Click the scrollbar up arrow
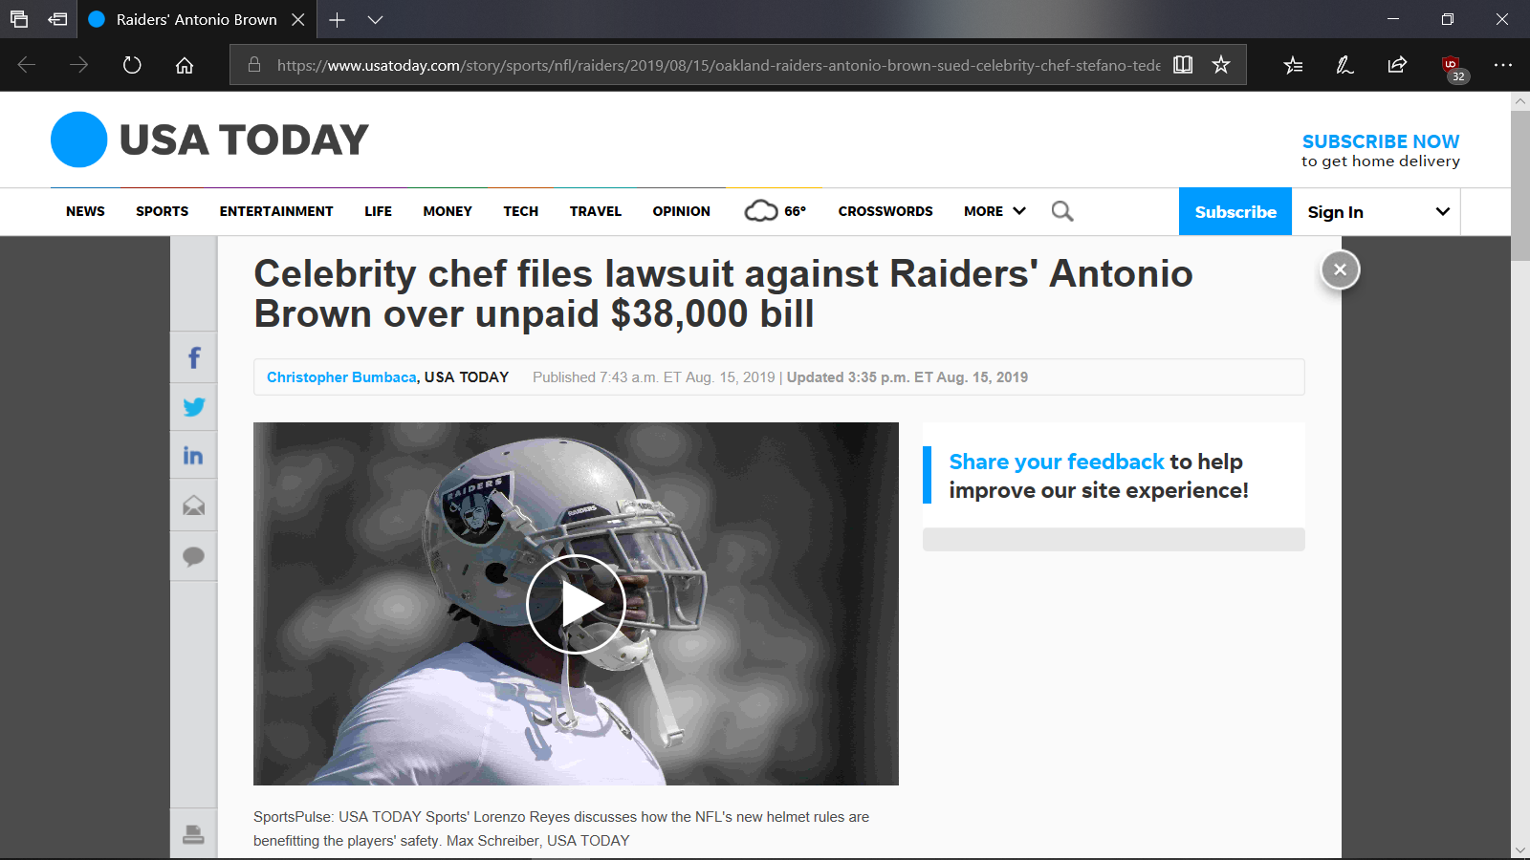 coord(1520,101)
